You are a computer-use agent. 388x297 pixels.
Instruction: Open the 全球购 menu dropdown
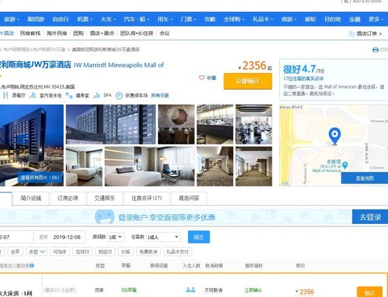click(234, 19)
